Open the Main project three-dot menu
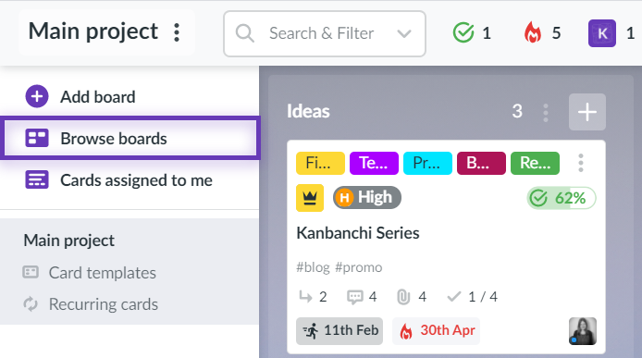This screenshot has width=642, height=358. coord(177,32)
